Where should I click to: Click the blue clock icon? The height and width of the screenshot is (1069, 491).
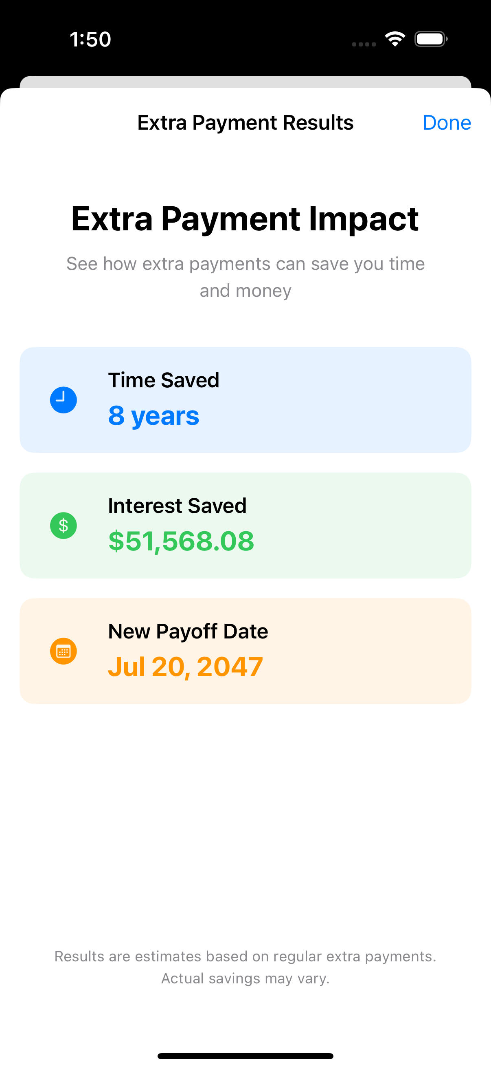point(64,400)
